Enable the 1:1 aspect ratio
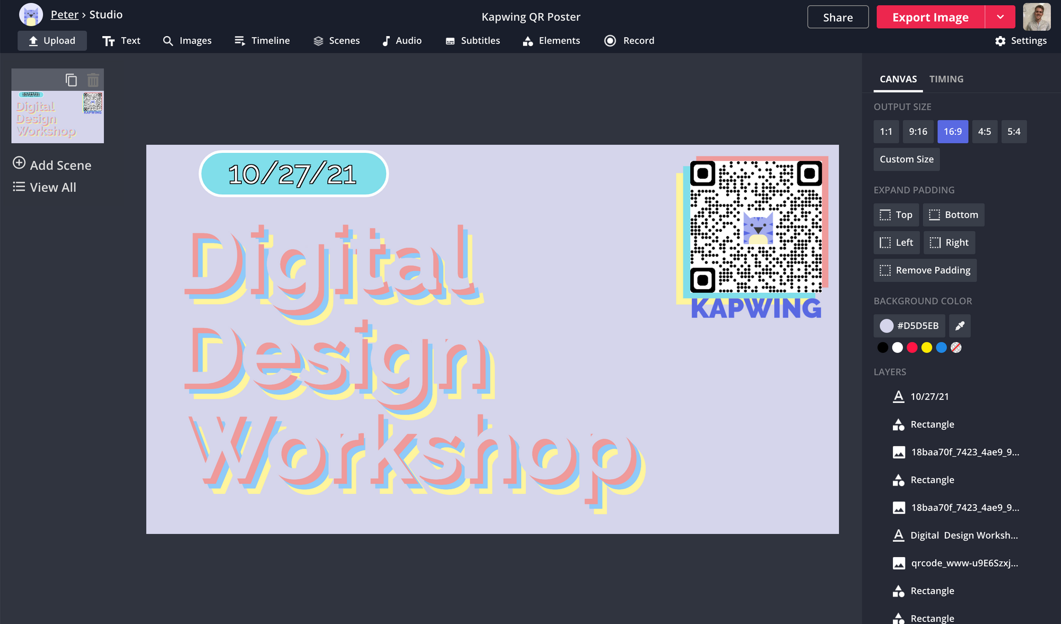The width and height of the screenshot is (1061, 624). coord(886,131)
